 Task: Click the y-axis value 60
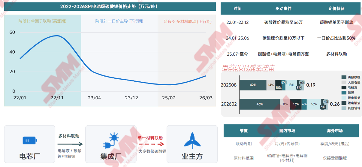[12, 32]
